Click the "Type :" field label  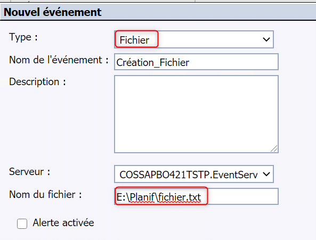pyautogui.click(x=23, y=37)
